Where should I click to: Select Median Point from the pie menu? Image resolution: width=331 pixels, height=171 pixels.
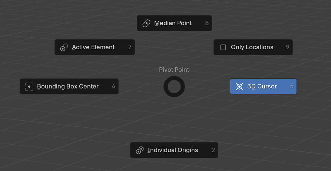pyautogui.click(x=173, y=23)
